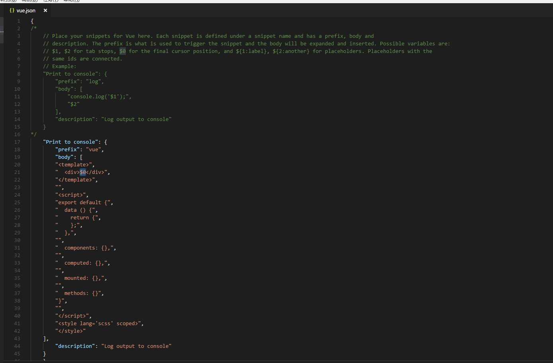Click the highlighted $0 in comment line 5
Screen dimensions: 553x363
(x=123, y=51)
